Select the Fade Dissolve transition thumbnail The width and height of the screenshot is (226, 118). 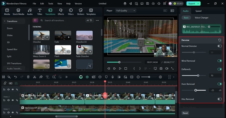[x=84, y=50]
